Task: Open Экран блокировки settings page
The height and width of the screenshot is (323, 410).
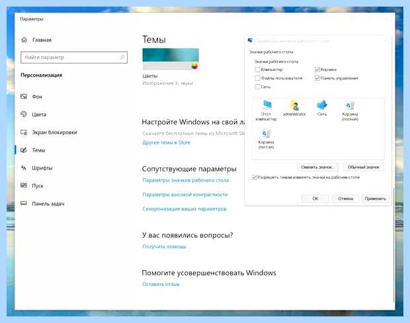Action: coord(54,132)
